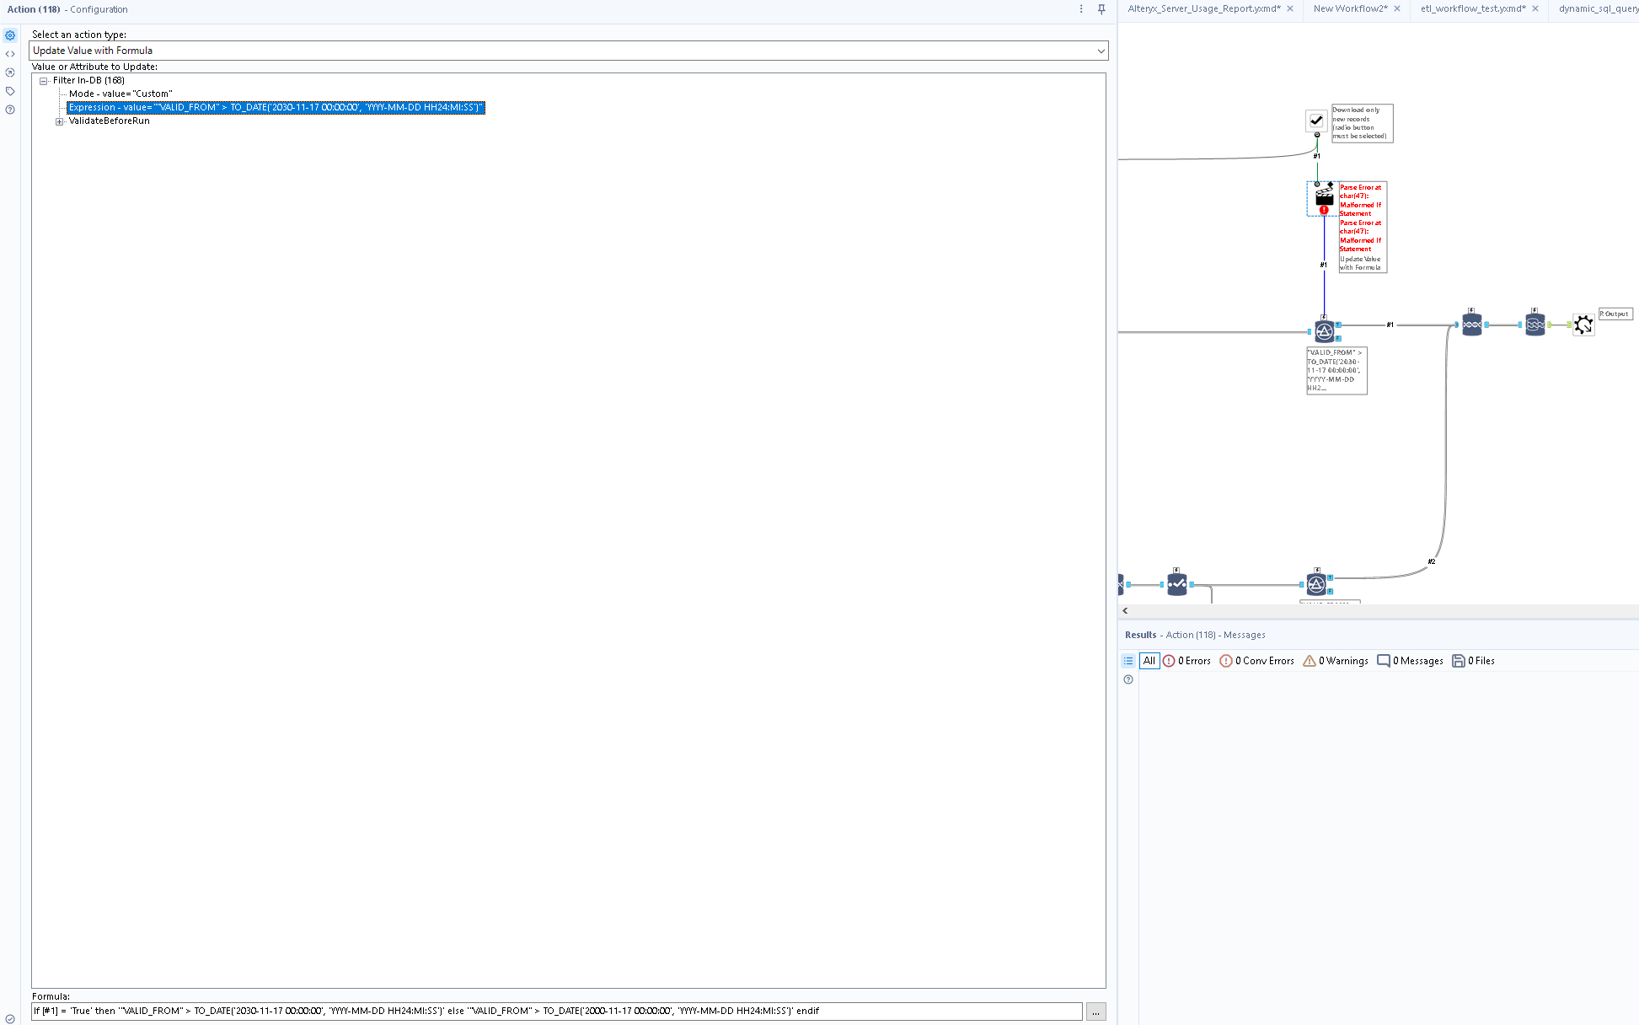The image size is (1639, 1025).
Task: Switch to etl_workflow_test.yxmd tab
Action: 1473,8
